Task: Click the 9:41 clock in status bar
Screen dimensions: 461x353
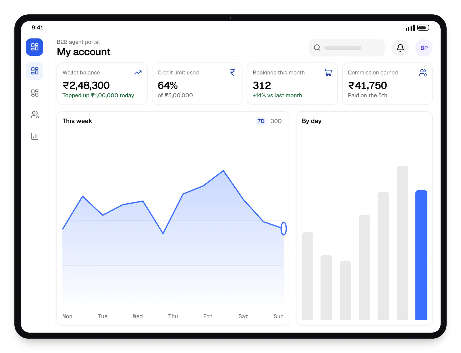Action: coord(38,28)
